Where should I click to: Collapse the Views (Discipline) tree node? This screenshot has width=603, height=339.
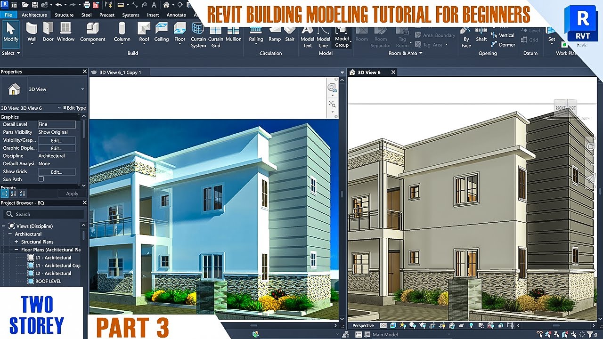pos(4,226)
